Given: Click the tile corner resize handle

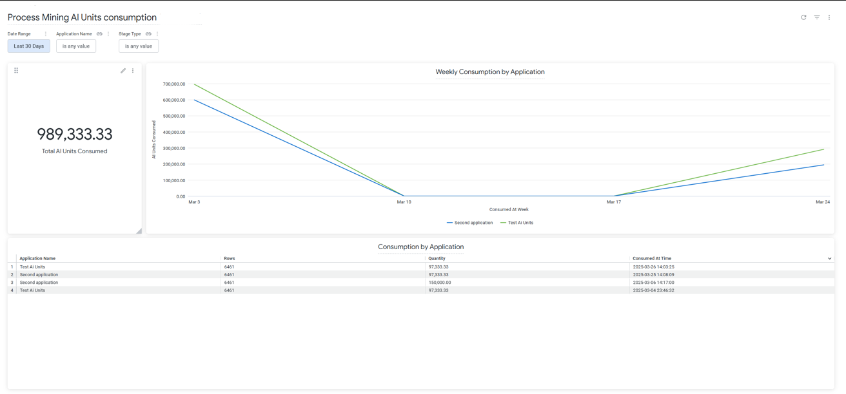Looking at the screenshot, I should 139,230.
